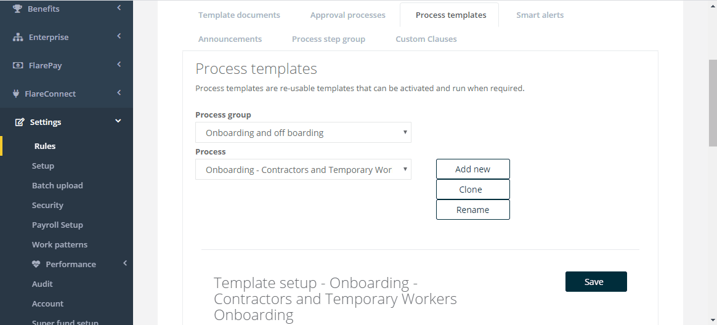The image size is (717, 325).
Task: Collapse the Settings menu chevron
Action: [118, 121]
